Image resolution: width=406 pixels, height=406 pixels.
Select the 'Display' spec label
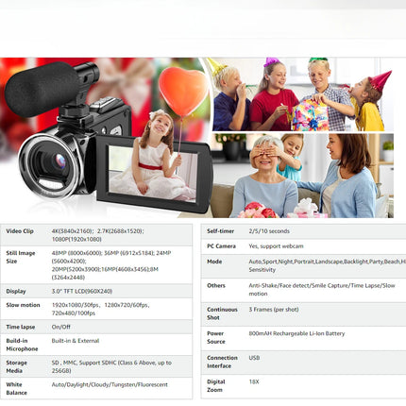16,292
